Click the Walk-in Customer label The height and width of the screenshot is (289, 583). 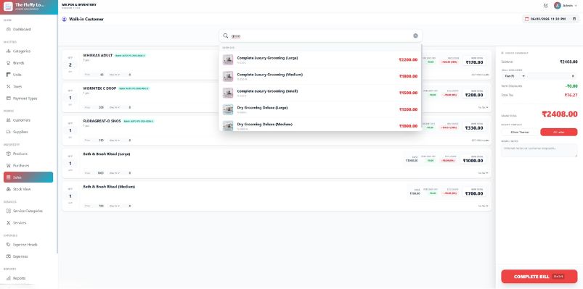click(86, 19)
